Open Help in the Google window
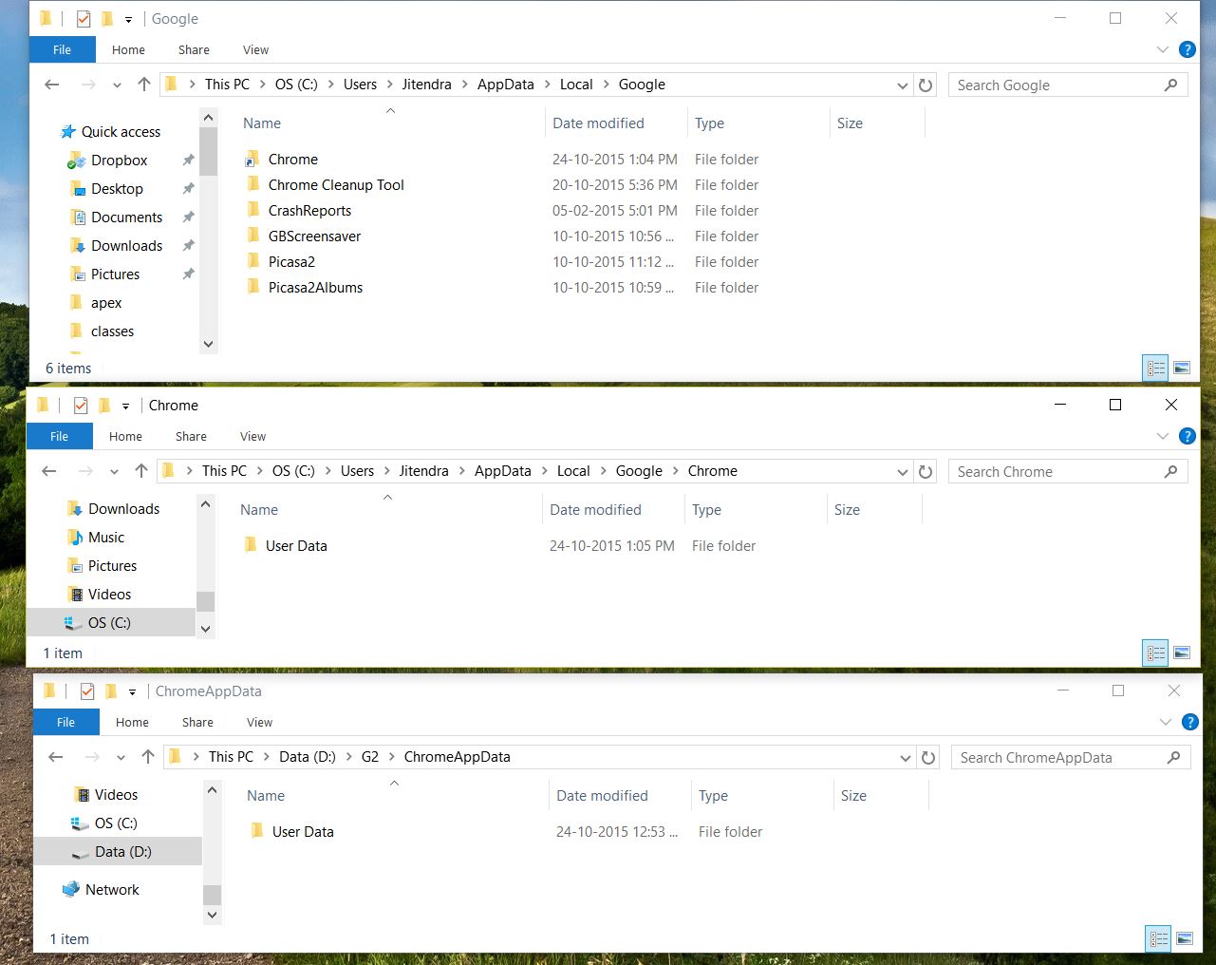The image size is (1216, 965). [x=1187, y=49]
